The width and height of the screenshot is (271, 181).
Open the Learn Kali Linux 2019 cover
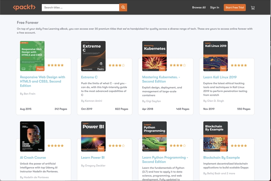[215, 56]
